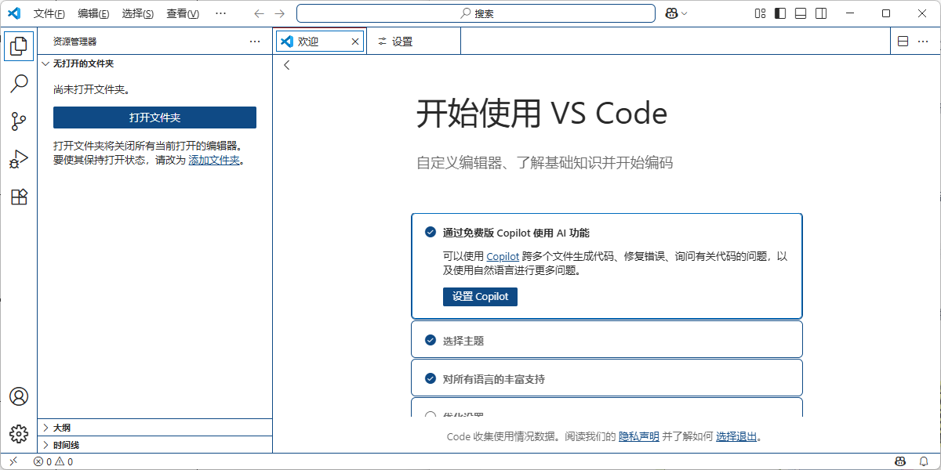Click the Accounts icon in activity bar

[x=19, y=396]
